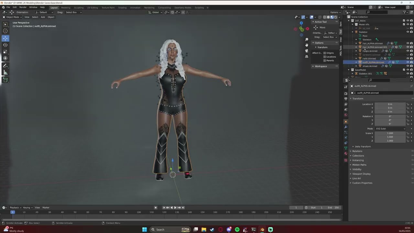
Task: Open the World properties globe tab
Action: point(346,115)
